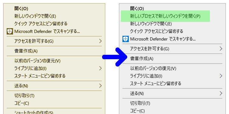This screenshot has width=229, height=114.
Task: Click 書庫作成(A) in the right menu
Action: tap(142, 59)
